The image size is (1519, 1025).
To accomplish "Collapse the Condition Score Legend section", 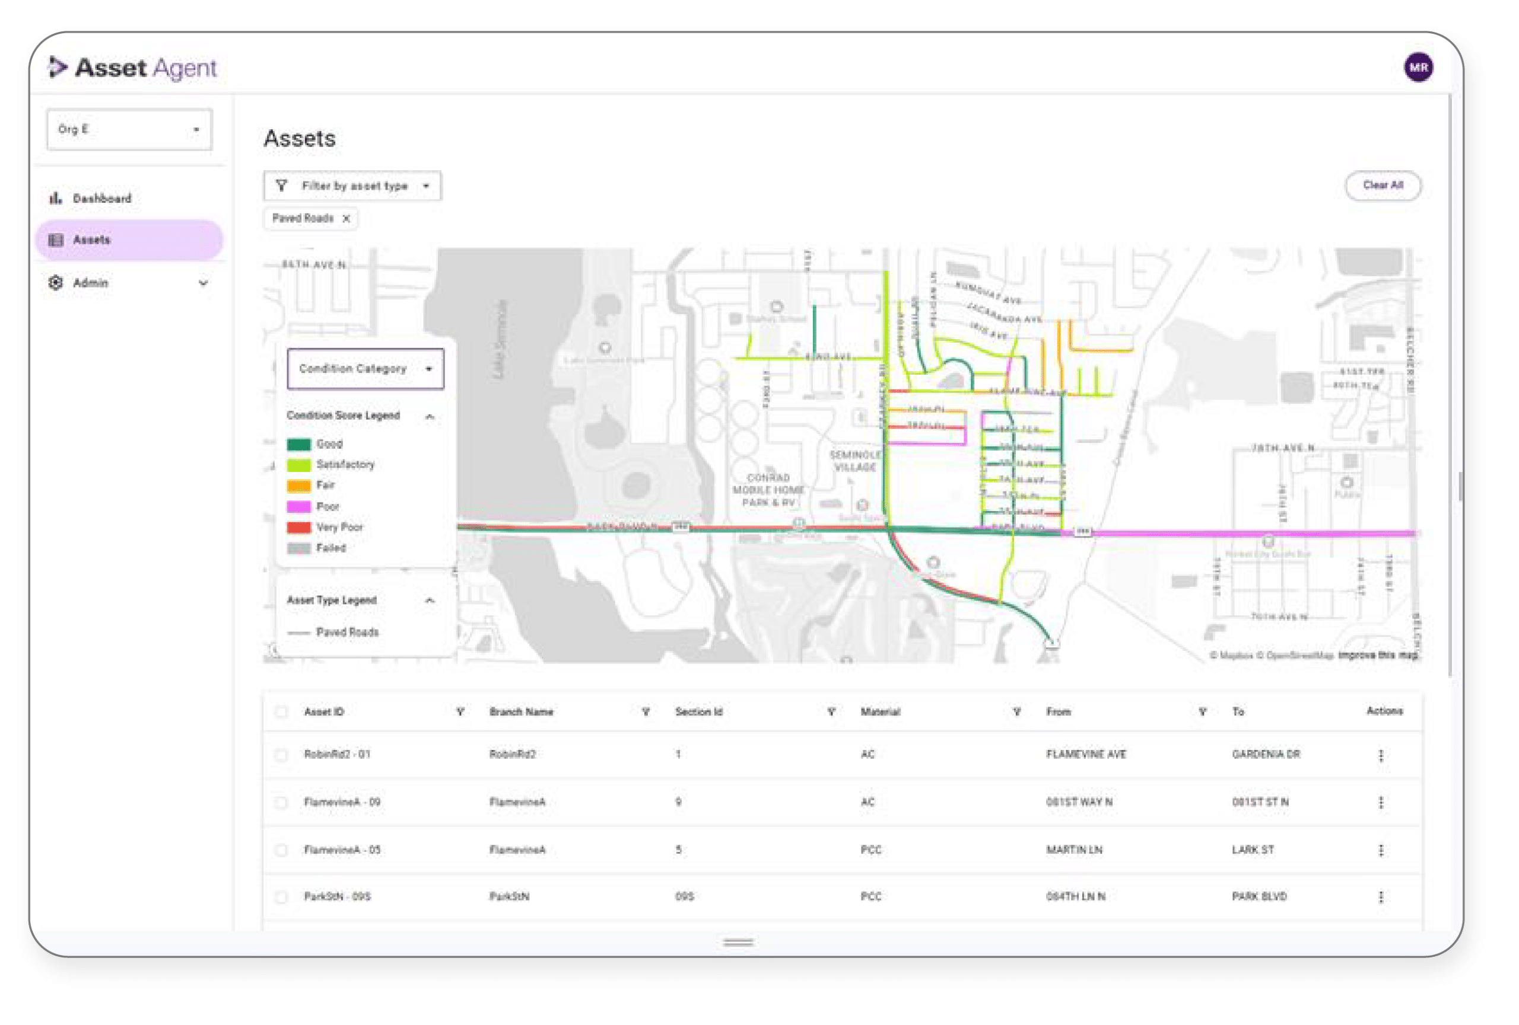I will click(430, 417).
